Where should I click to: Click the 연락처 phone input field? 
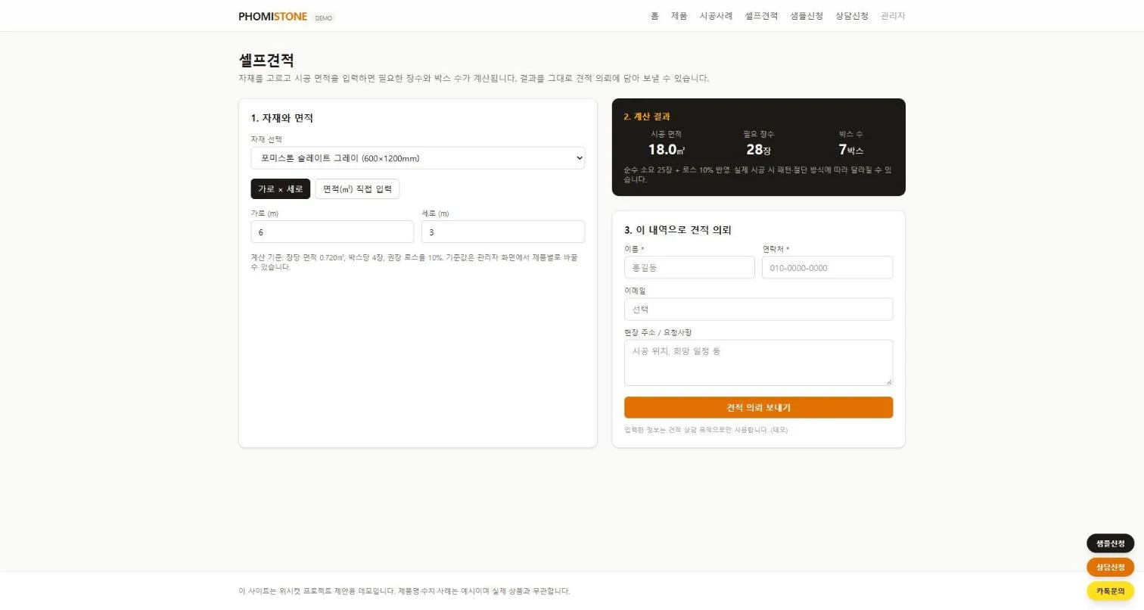coord(827,267)
